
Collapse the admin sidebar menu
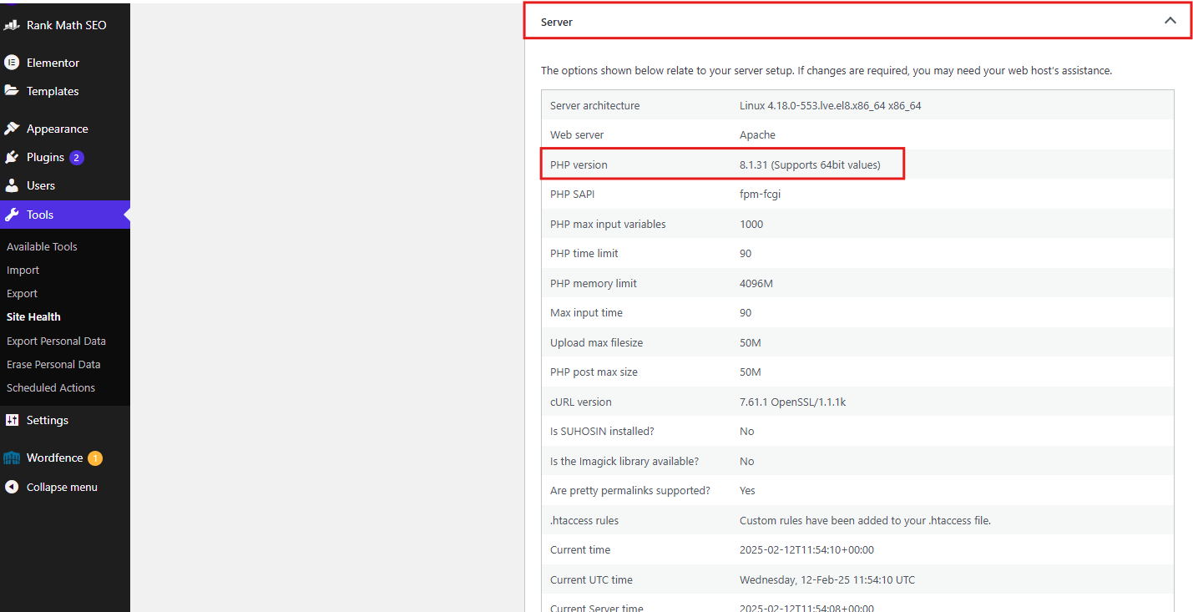click(61, 487)
